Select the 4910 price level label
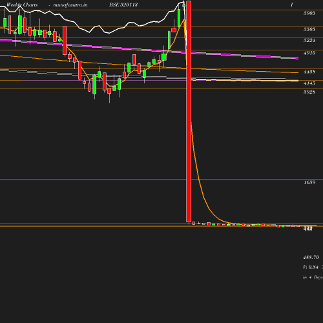The height and width of the screenshot is (323, 323). [309, 53]
